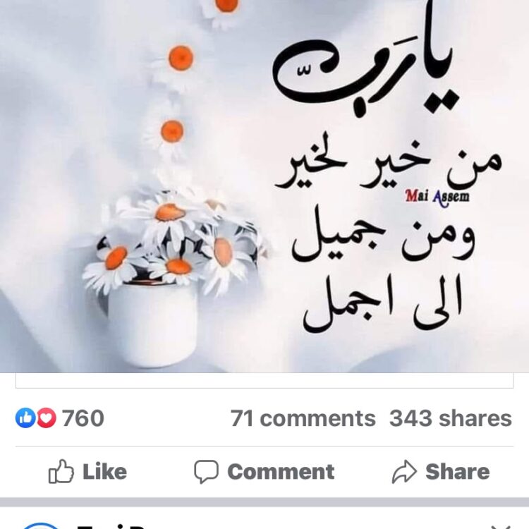Click the Share text label
The image size is (529, 529).
point(458,472)
